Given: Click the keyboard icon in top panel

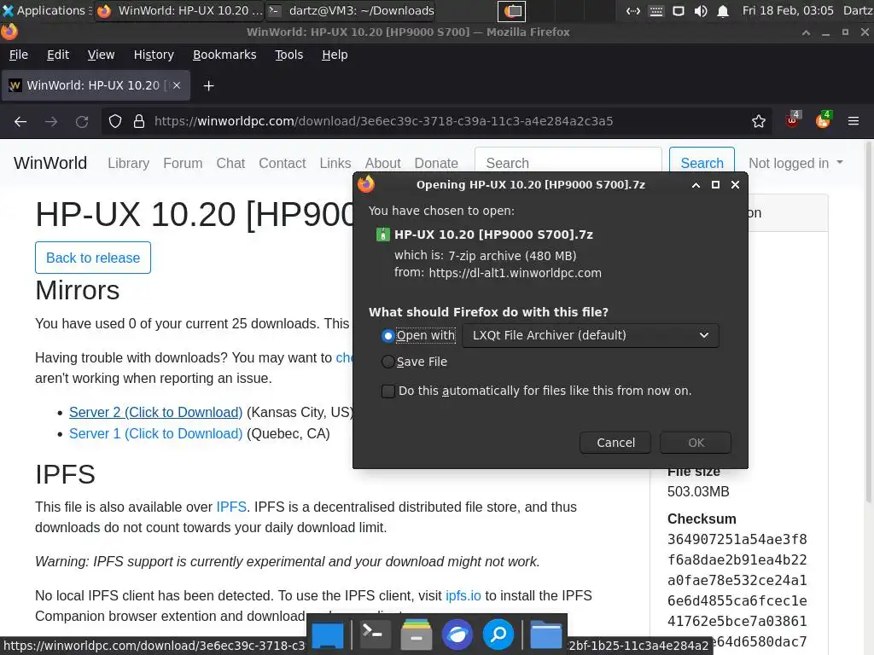Looking at the screenshot, I should [656, 11].
